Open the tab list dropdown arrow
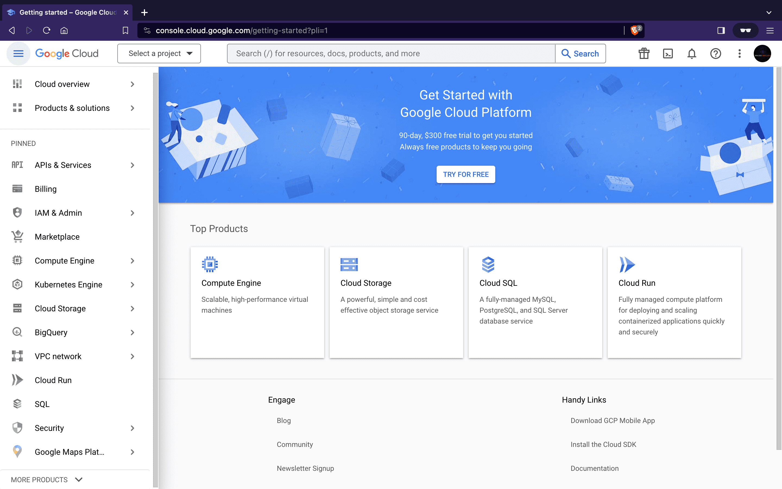This screenshot has height=489, width=782. 769,12
